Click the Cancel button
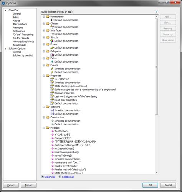This screenshot has width=182, height=192. coord(168,185)
